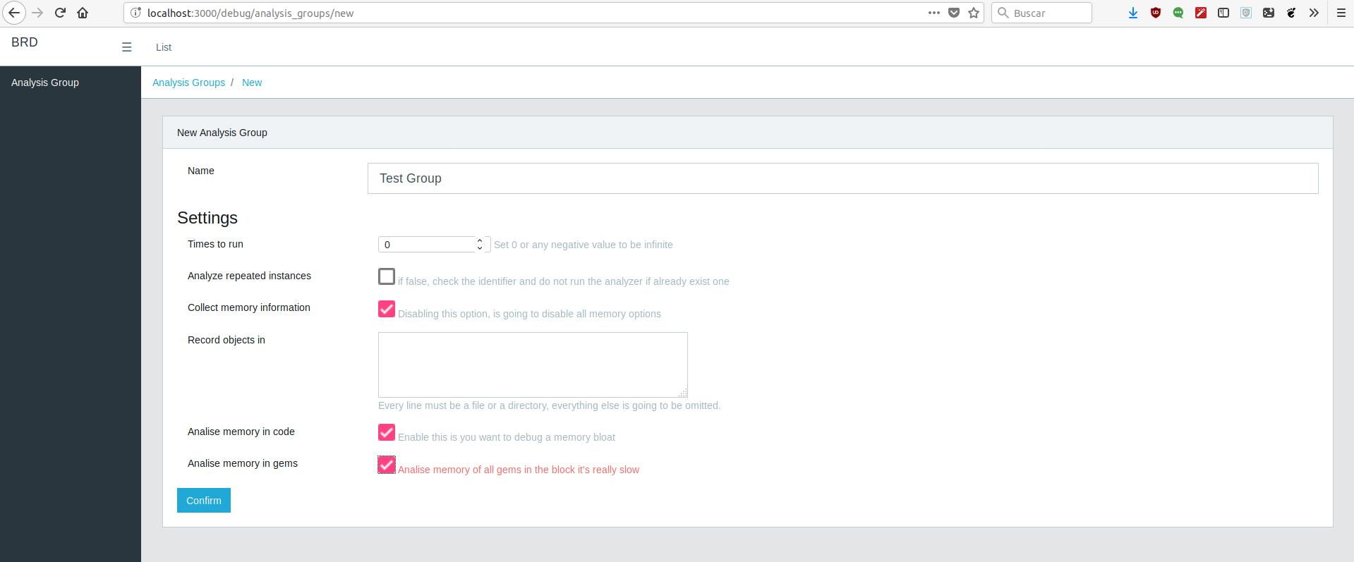The width and height of the screenshot is (1354, 562).
Task: Click the 'If false, check the identifier' hint
Action: click(x=564, y=281)
